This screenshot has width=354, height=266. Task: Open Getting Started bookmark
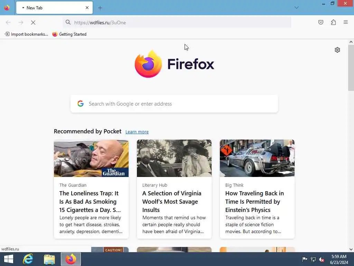pyautogui.click(x=69, y=34)
